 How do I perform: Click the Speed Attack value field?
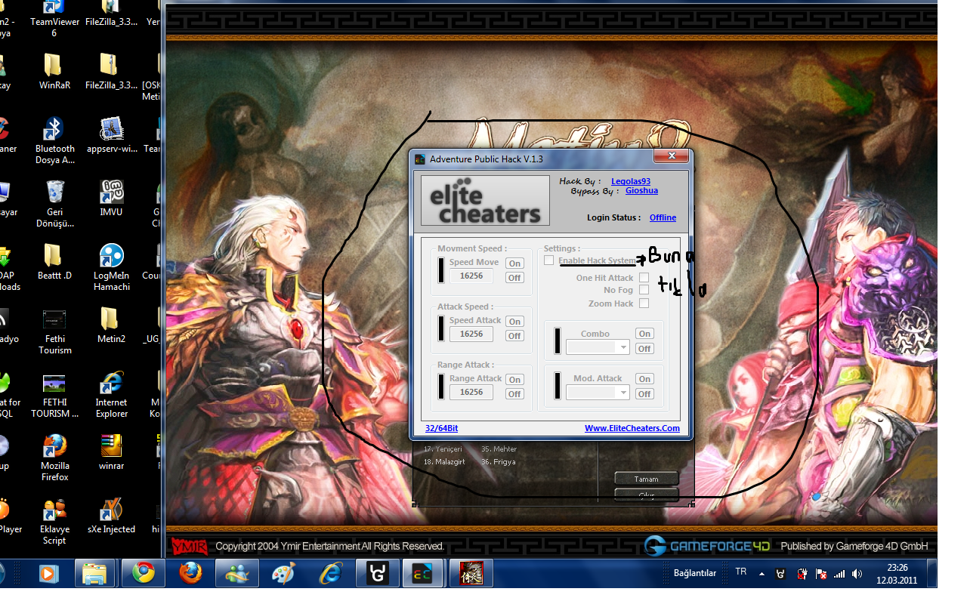(x=471, y=334)
